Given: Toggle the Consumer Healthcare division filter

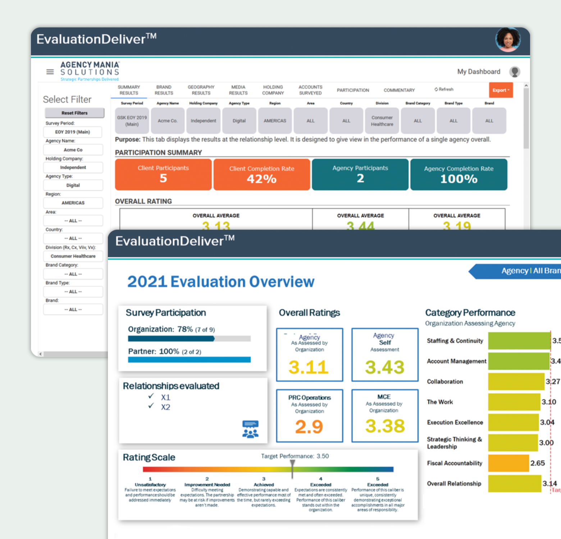Looking at the screenshot, I should 73,256.
